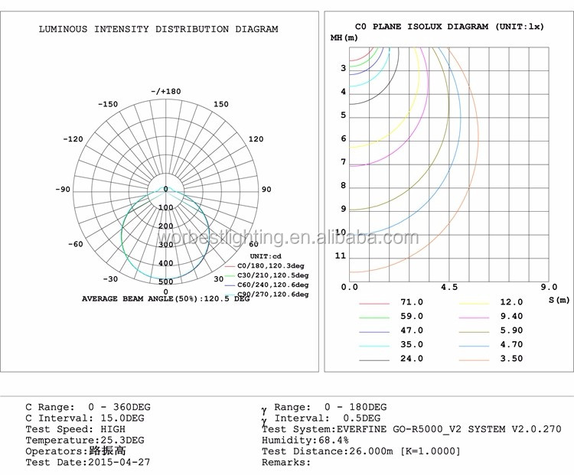Click the S(m) axis label

[559, 300]
